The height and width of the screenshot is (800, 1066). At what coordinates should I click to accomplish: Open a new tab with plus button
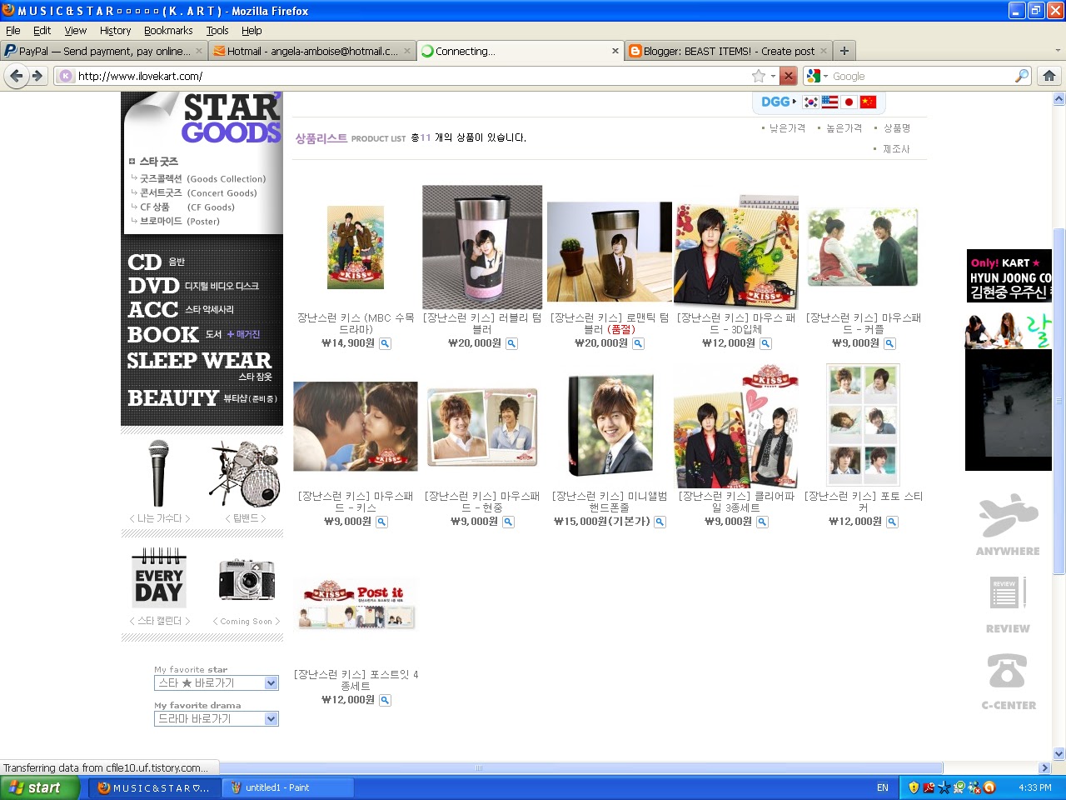click(x=844, y=51)
